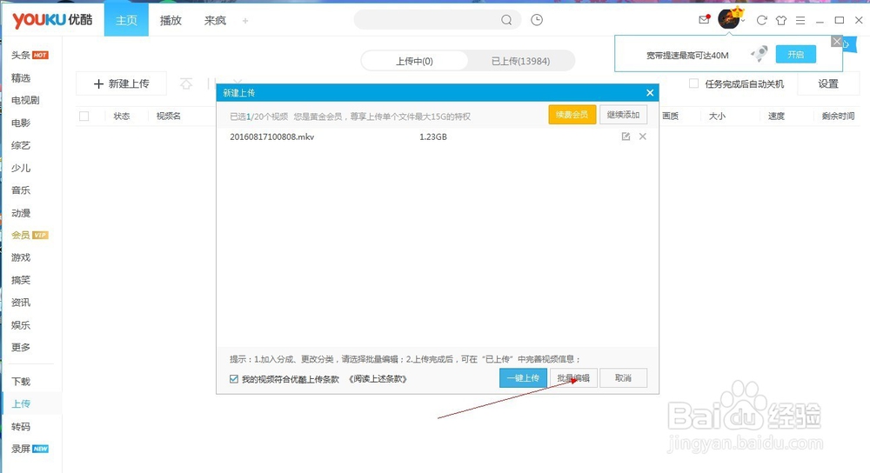Click the rocket icon in speed-up popup

pyautogui.click(x=759, y=54)
